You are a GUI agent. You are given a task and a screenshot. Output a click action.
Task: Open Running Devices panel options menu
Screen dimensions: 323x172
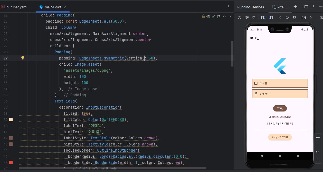click(313, 7)
